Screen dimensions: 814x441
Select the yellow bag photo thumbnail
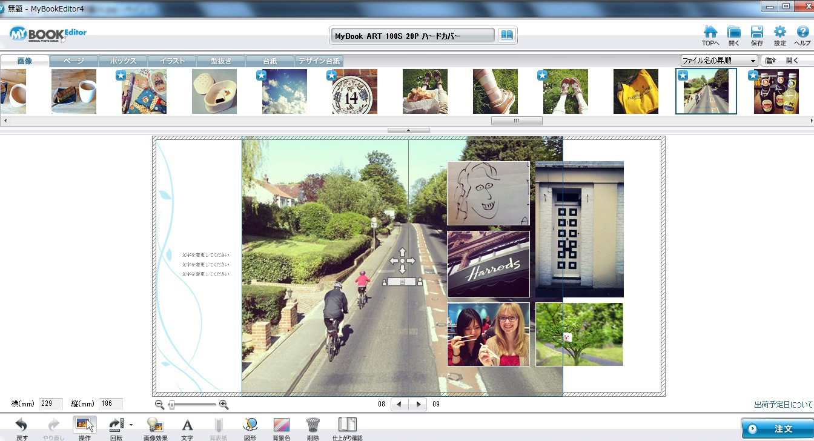[x=635, y=91]
